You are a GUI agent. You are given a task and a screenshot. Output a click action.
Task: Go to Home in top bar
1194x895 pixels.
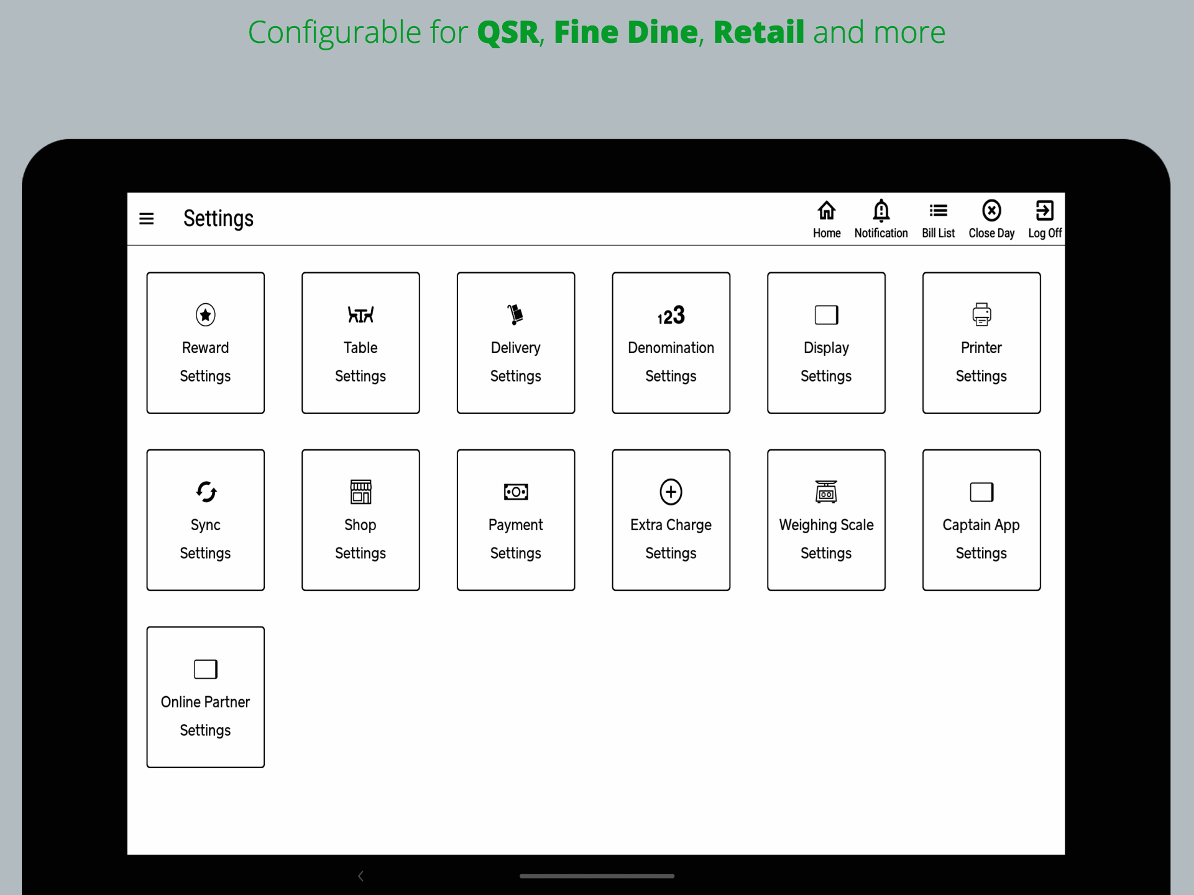tap(826, 219)
